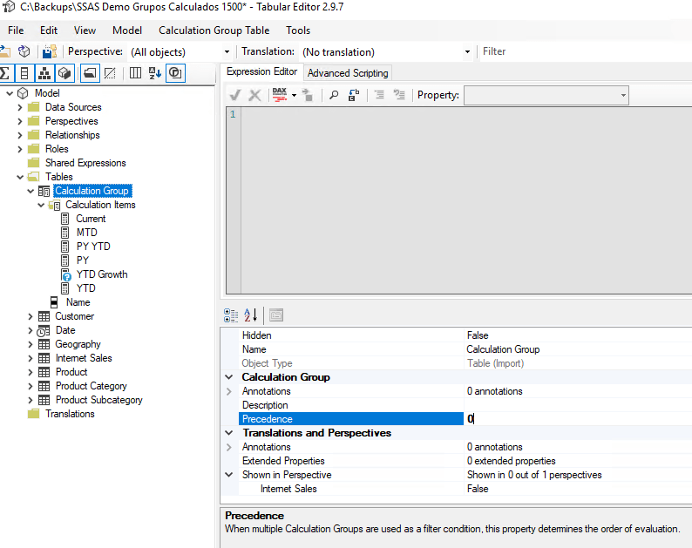Open the Edit menu
Image resolution: width=692 pixels, height=548 pixels.
49,30
